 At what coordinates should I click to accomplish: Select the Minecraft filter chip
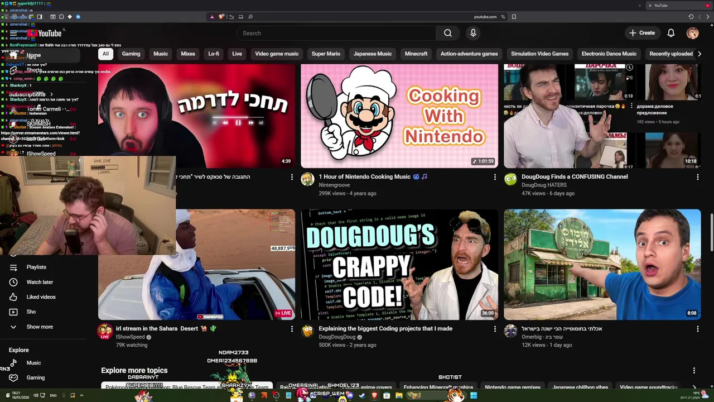(x=416, y=54)
